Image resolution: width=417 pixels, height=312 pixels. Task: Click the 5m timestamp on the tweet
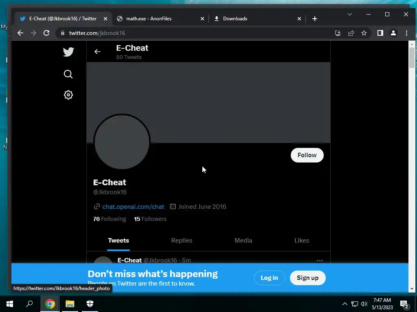[187, 260]
